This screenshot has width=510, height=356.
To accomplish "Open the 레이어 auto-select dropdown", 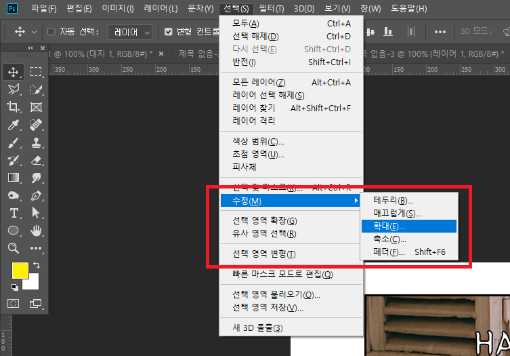I will click(x=131, y=32).
